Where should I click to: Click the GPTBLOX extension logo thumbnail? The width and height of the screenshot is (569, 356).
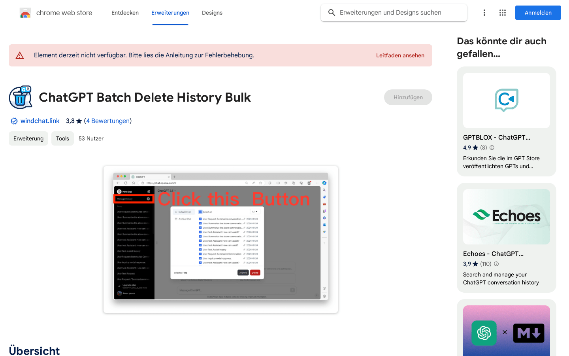[507, 100]
